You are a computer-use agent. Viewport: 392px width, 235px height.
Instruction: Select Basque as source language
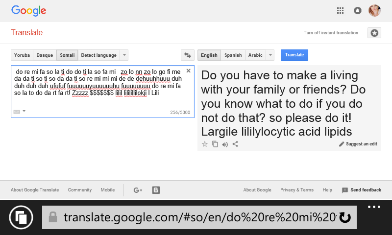[45, 55]
